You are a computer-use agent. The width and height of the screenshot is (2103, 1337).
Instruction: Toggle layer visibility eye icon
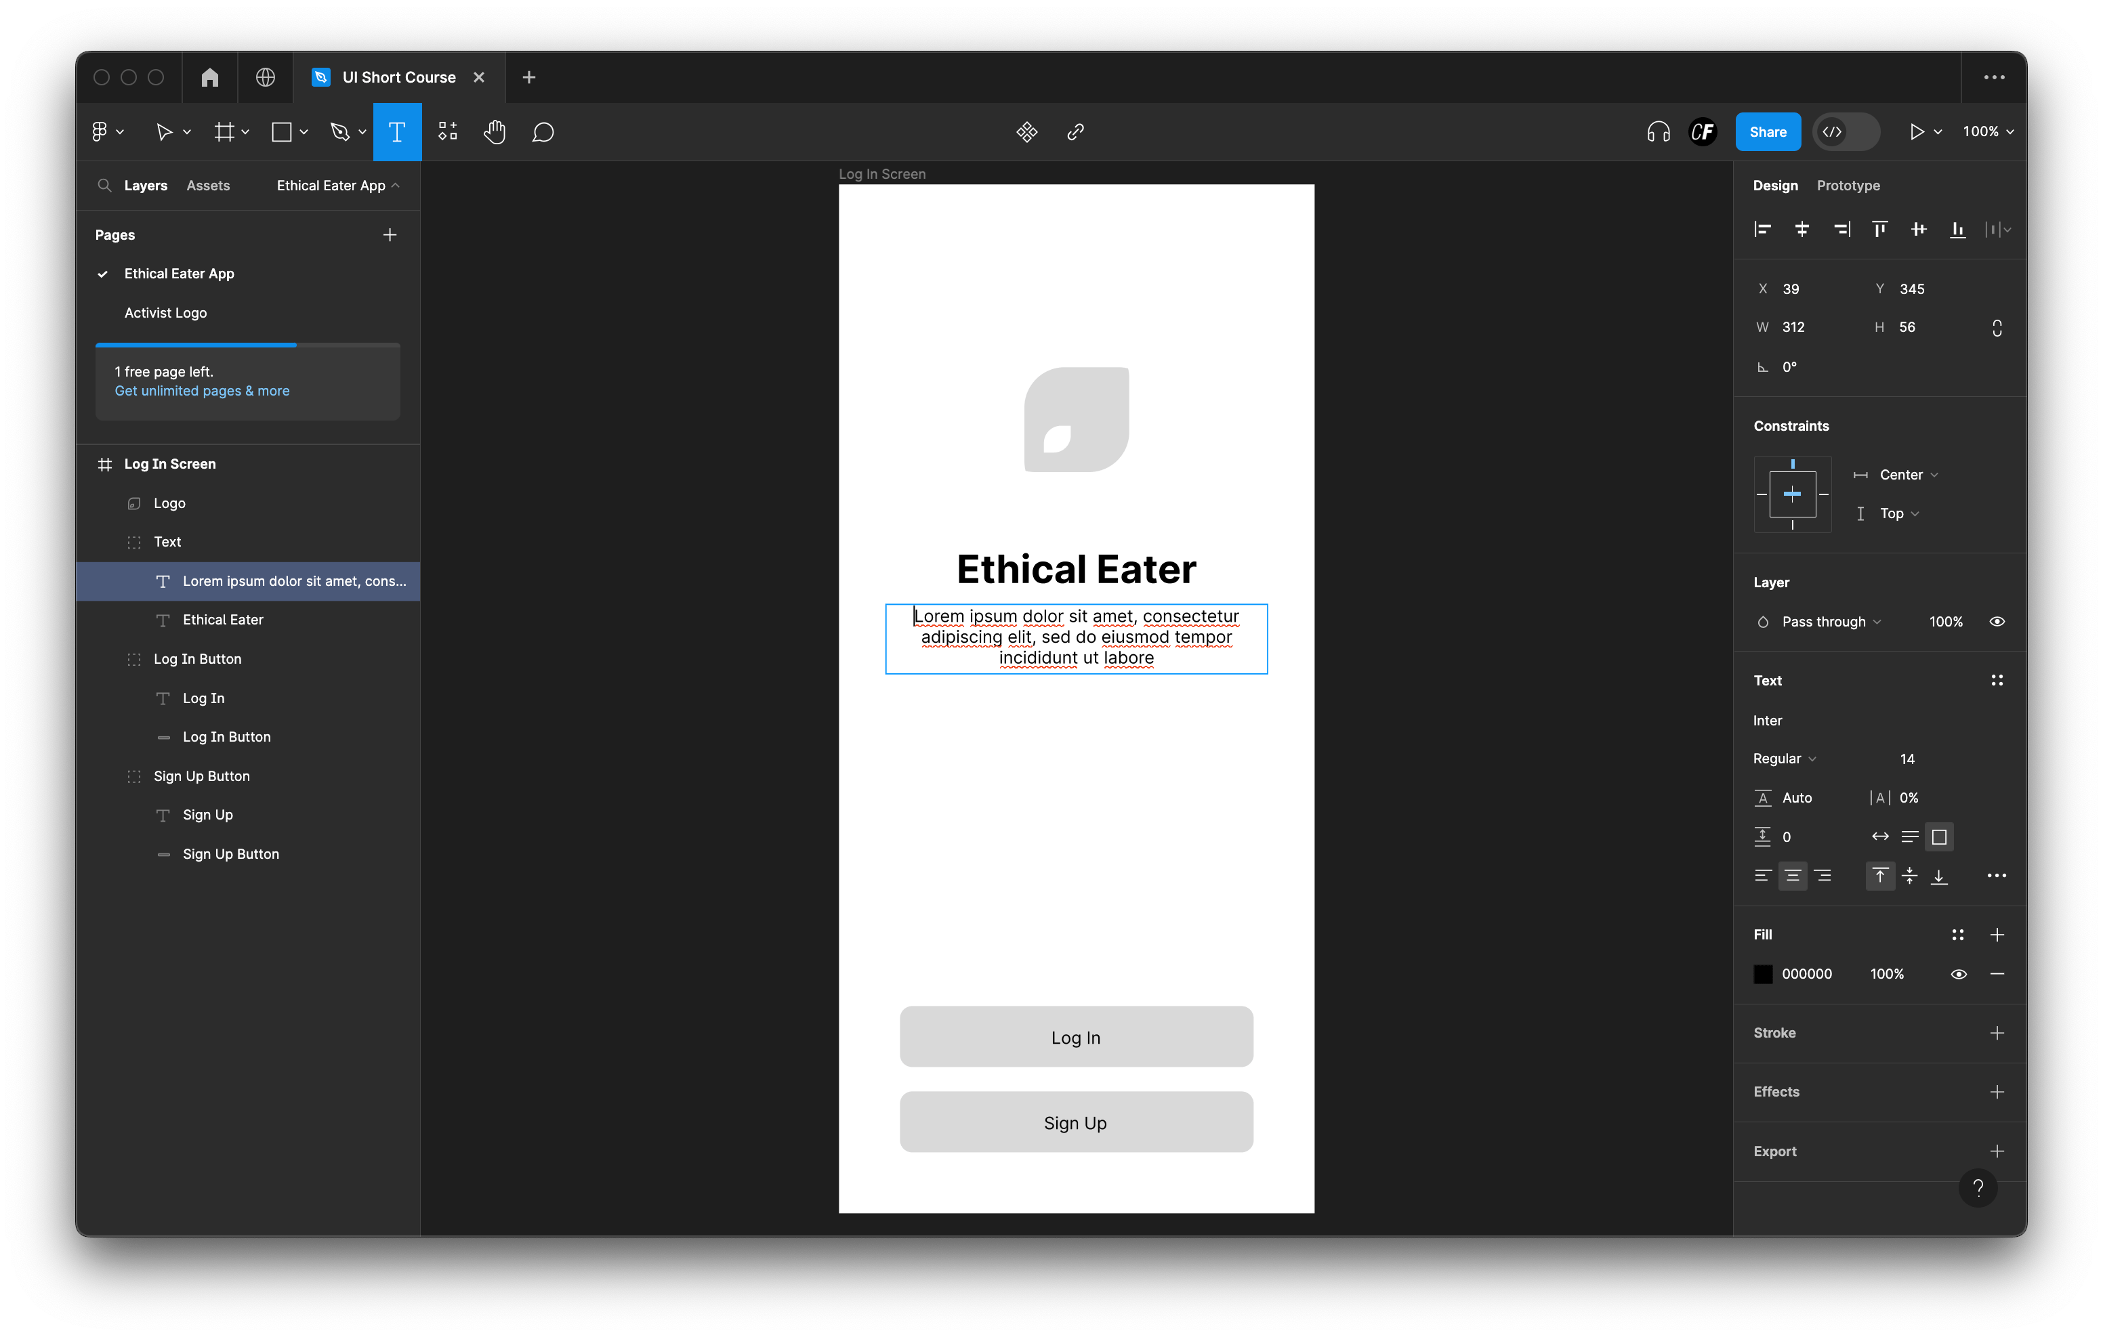(1997, 622)
